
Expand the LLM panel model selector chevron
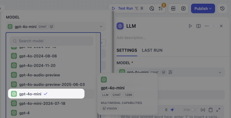click(220, 72)
